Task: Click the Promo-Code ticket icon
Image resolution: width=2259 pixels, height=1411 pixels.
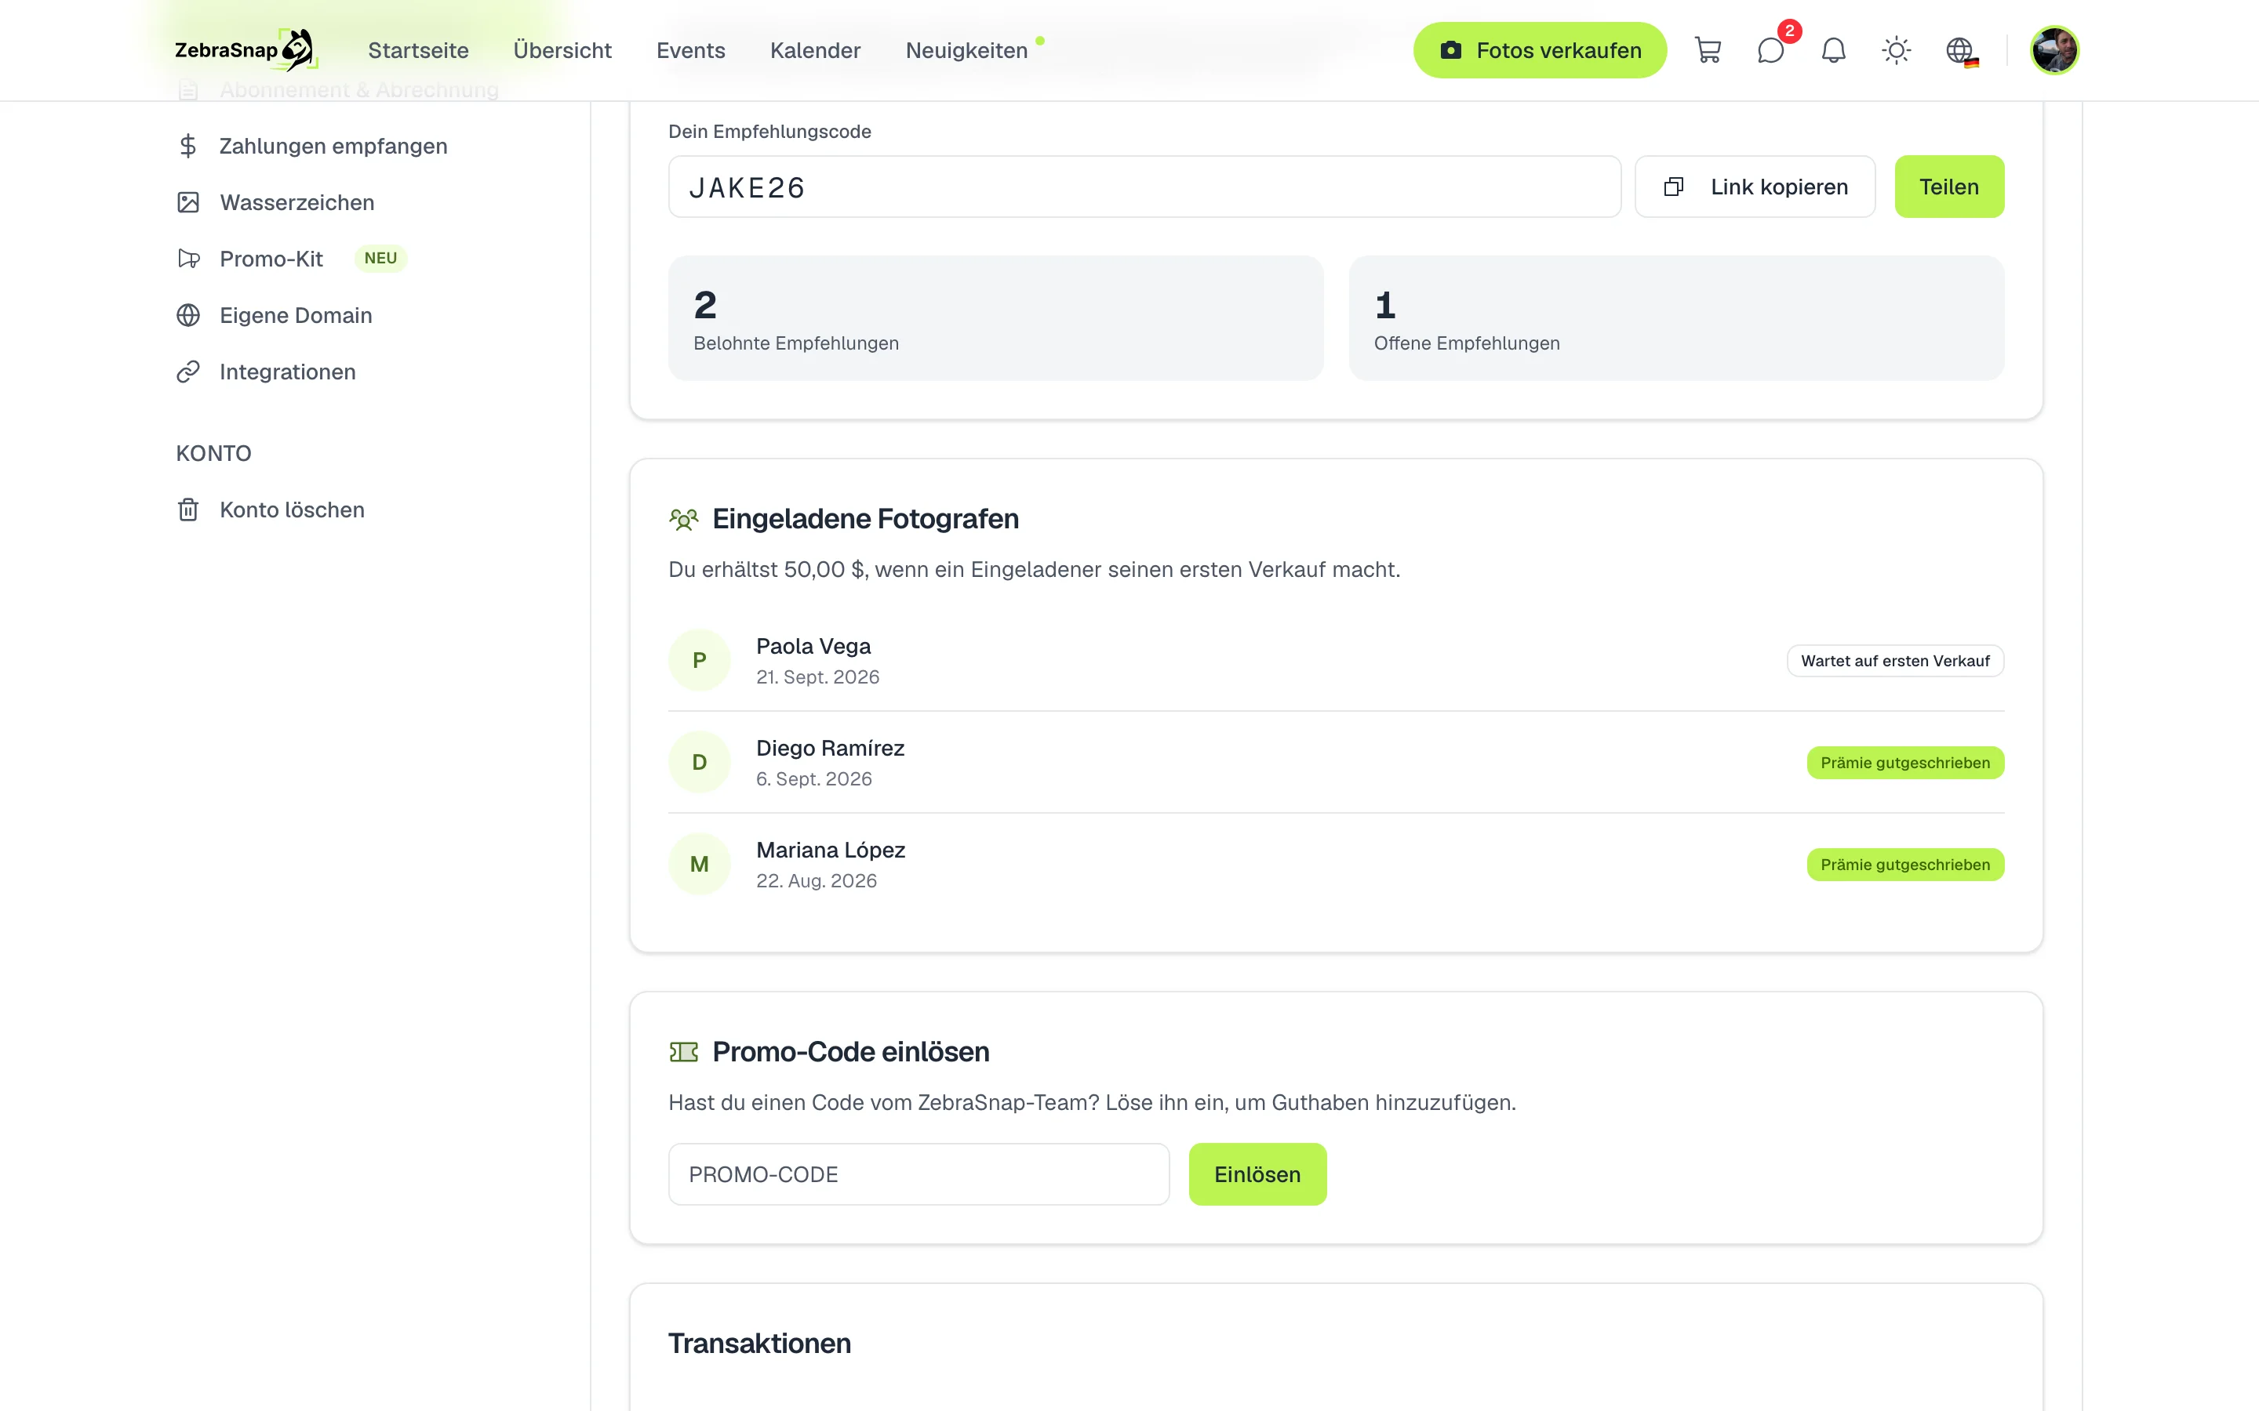Action: click(683, 1052)
